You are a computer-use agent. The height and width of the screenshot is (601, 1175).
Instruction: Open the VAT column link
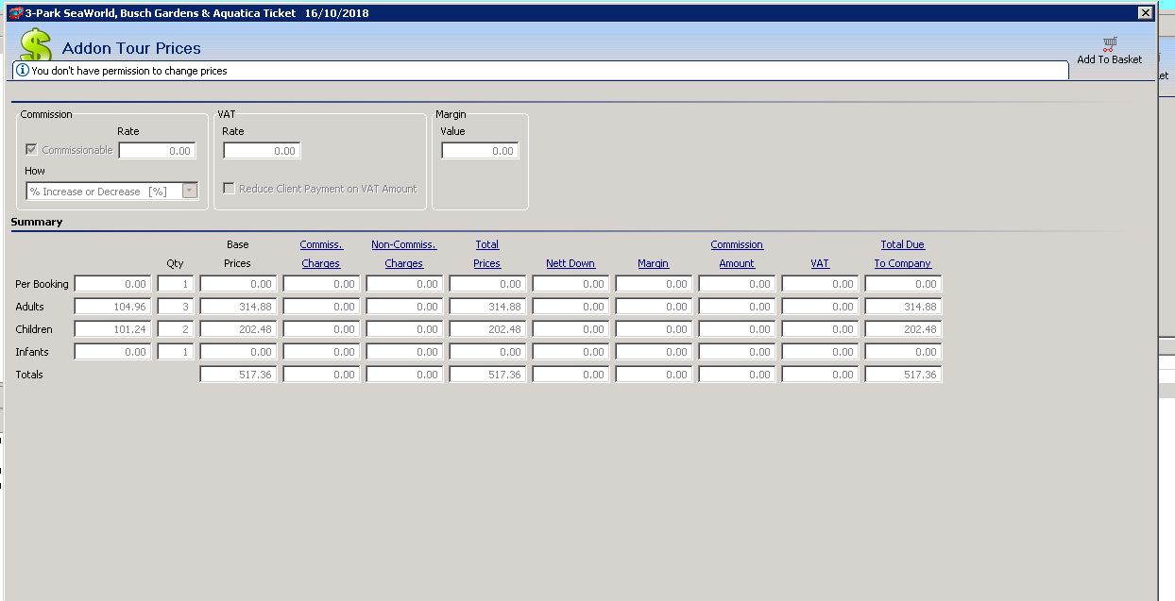820,263
